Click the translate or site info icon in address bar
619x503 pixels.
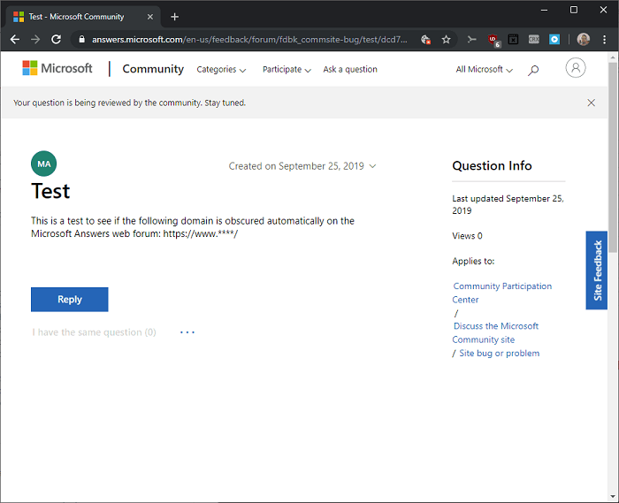point(425,40)
